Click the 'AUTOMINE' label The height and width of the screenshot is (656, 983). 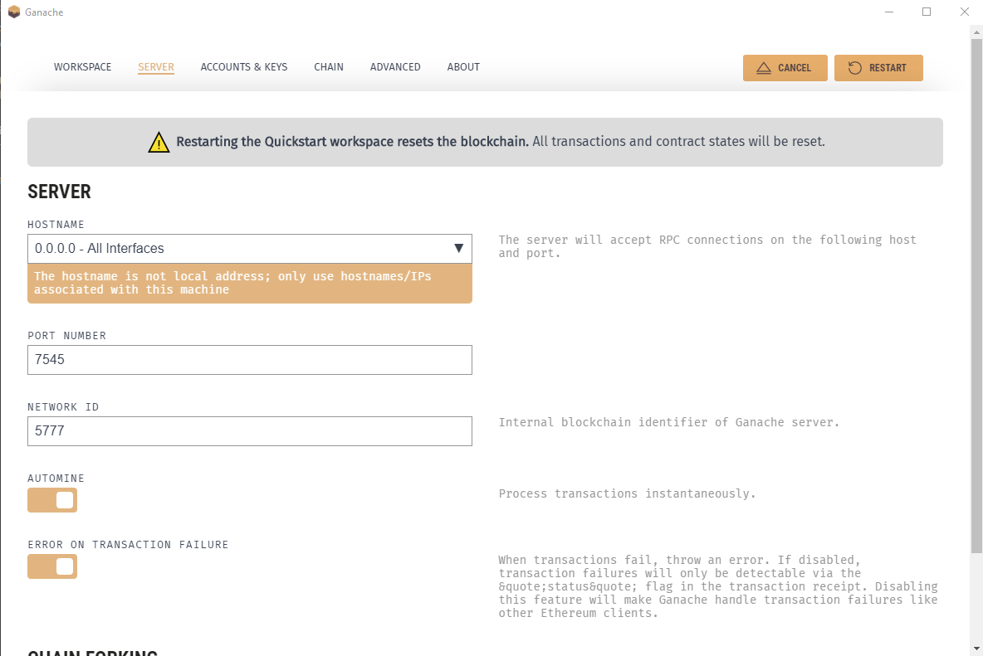pyautogui.click(x=56, y=479)
